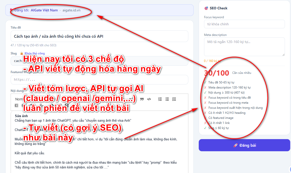Click the Featured image URL field
Viewport: 291px width, 173px height.
99,80
